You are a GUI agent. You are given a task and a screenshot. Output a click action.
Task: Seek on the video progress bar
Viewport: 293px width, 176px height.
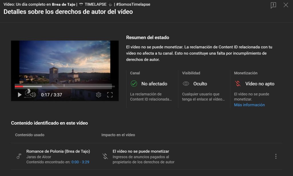(x=65, y=86)
